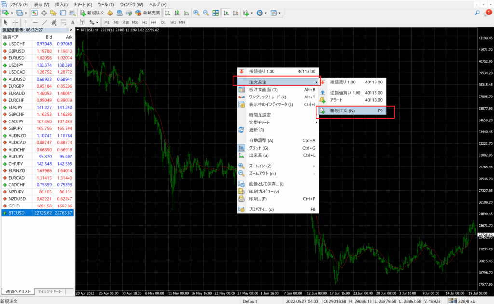
Task: Open the ヘルプ (H) menu
Action: [158, 4]
